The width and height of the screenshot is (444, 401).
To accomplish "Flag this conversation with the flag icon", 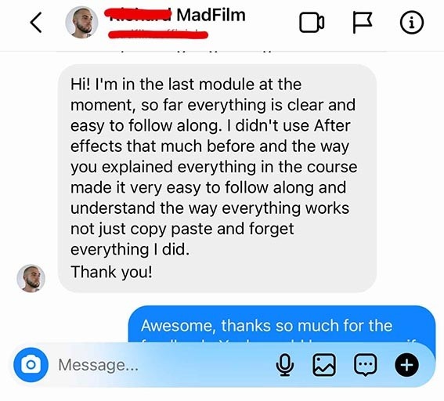I will click(362, 23).
